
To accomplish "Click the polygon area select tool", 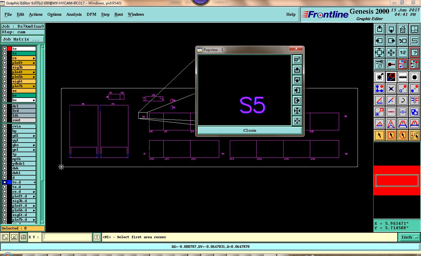I will click(403, 135).
